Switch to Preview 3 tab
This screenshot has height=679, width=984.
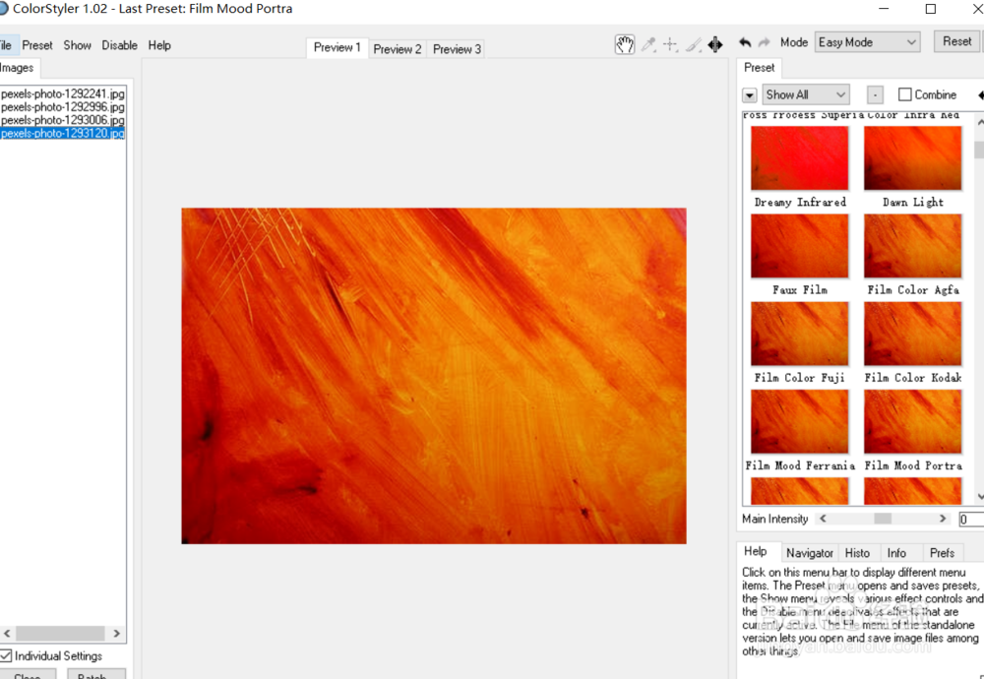click(457, 49)
